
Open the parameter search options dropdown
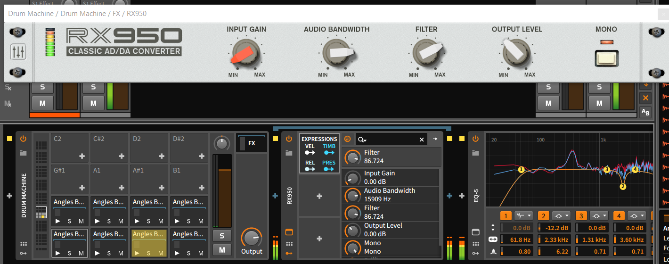click(x=362, y=140)
